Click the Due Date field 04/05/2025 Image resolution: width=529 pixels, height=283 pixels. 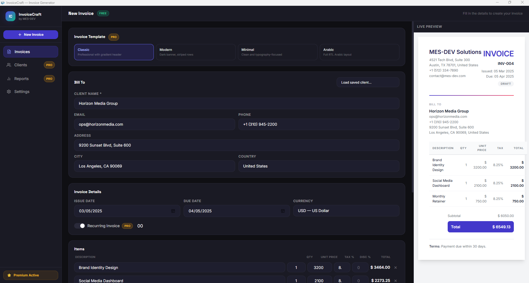pyautogui.click(x=237, y=211)
